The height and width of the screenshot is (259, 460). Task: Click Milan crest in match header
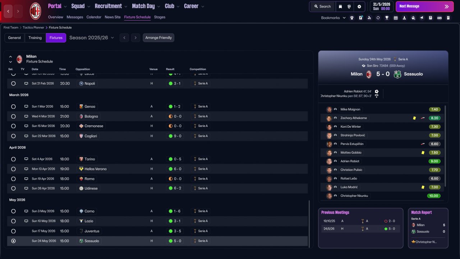click(x=369, y=74)
